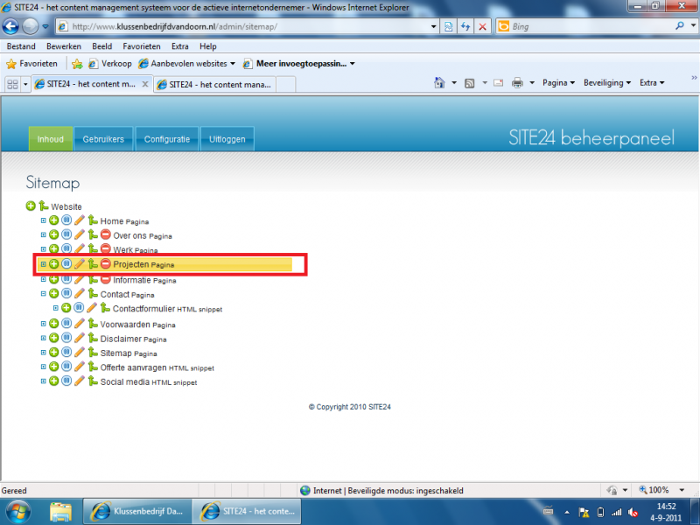Click the refresh button in the address bar

tap(466, 26)
